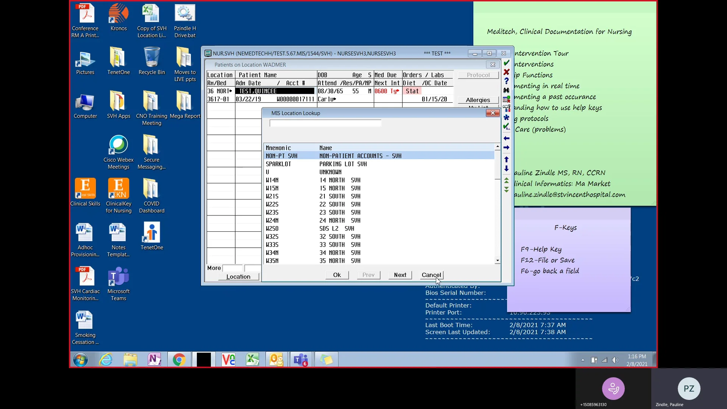Scroll down the MIS Location Lookup list
Screen dimensions: 727x409
click(497, 260)
